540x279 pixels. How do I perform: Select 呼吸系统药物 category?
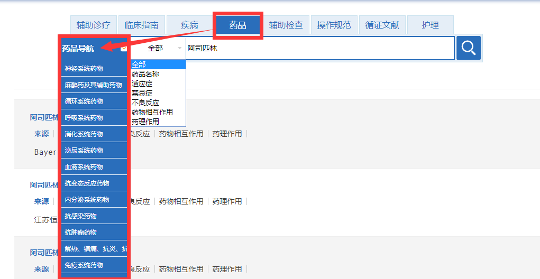[94, 118]
